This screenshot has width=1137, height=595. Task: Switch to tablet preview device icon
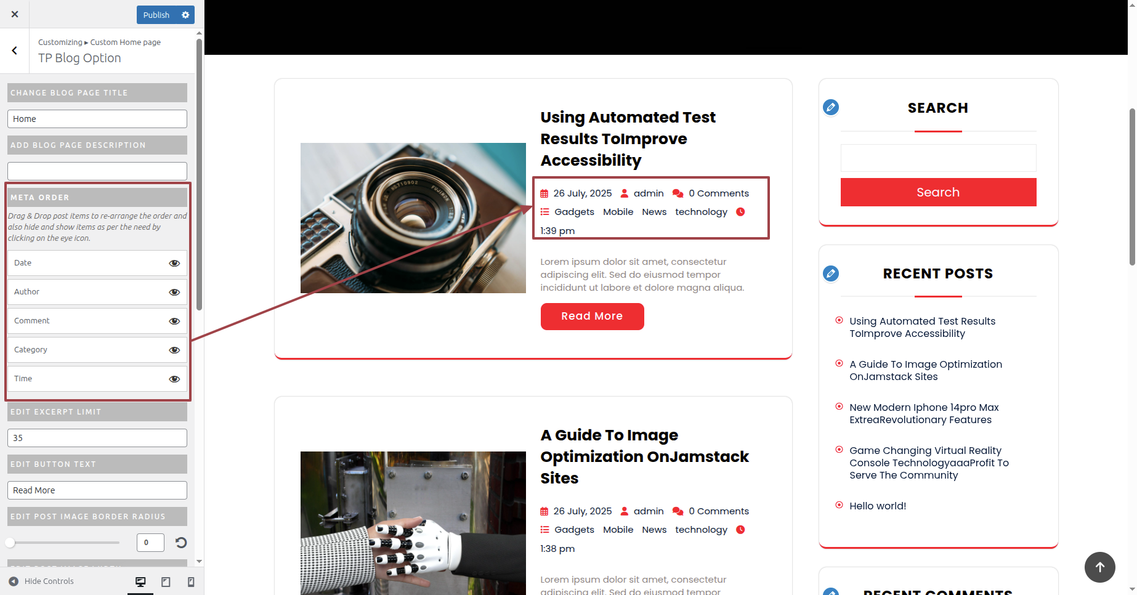166,582
